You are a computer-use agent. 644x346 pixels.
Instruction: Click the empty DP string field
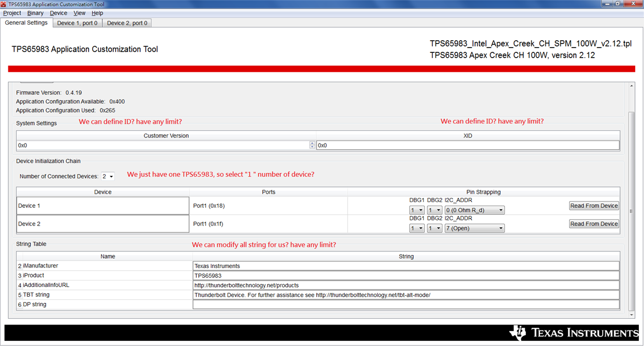tap(406, 305)
